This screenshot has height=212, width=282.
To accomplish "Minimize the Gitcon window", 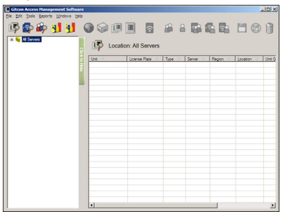I will pyautogui.click(x=263, y=9).
